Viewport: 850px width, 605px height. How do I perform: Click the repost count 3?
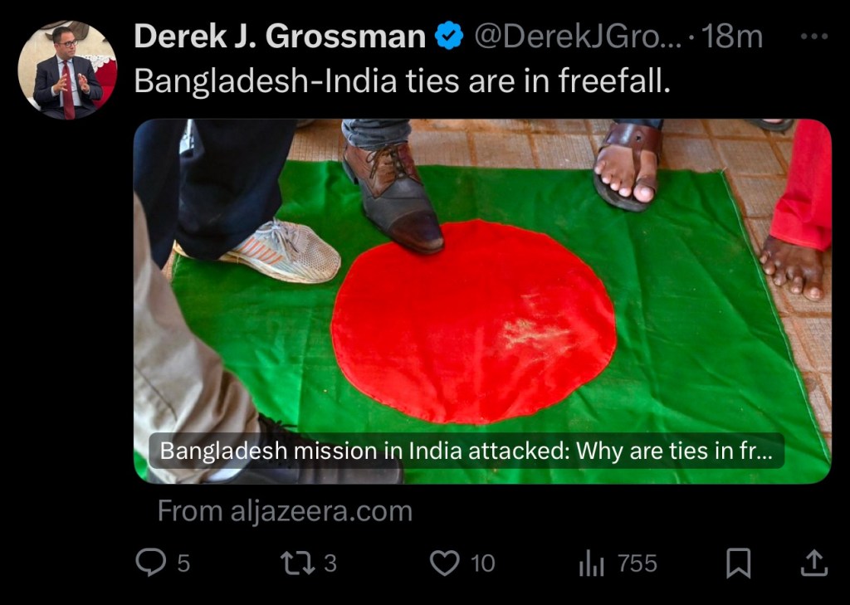tap(330, 564)
